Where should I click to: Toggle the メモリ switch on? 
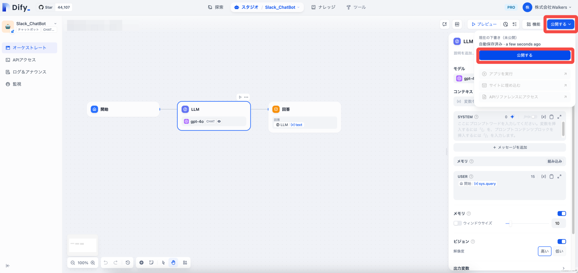[562, 213]
